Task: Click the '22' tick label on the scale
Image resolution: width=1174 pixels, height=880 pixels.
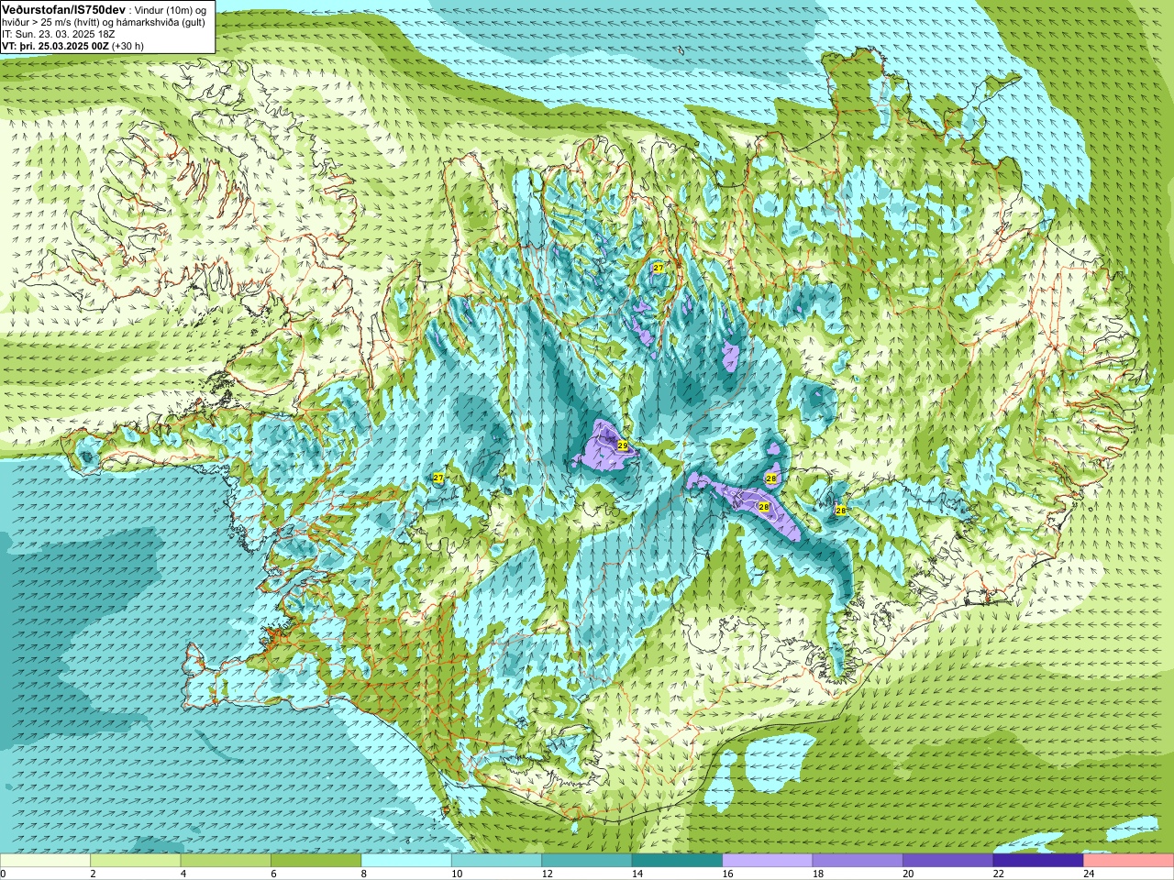Action: point(998,874)
